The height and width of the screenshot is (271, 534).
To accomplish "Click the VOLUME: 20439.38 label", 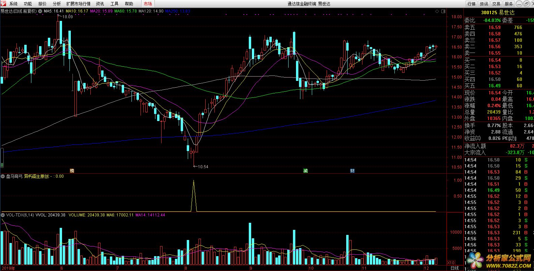I will point(87,215).
